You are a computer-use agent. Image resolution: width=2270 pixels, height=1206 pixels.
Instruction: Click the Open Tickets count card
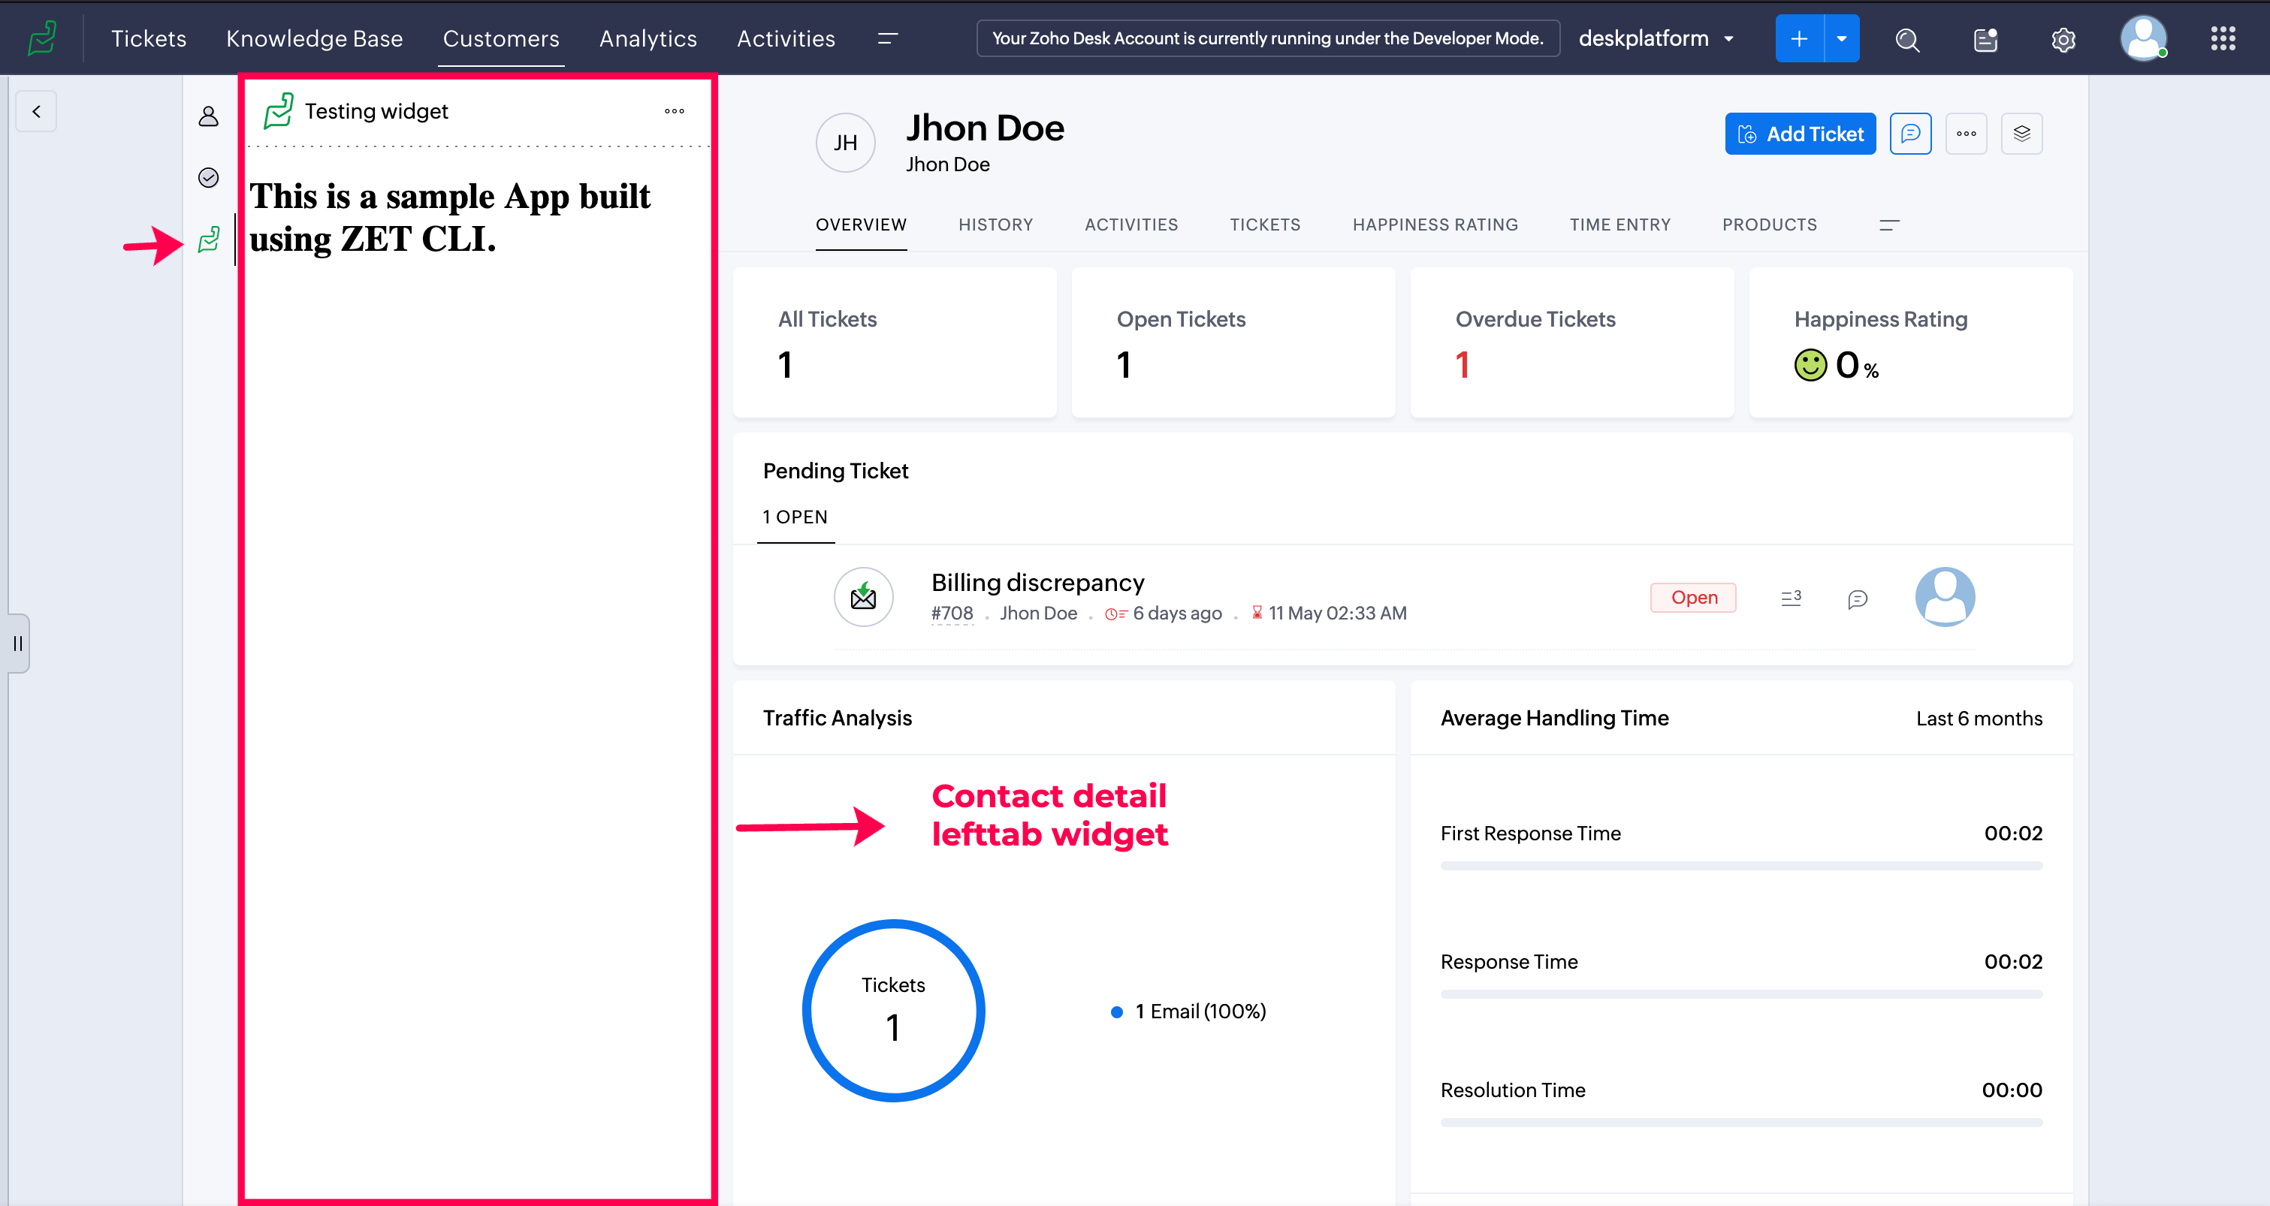tap(1233, 342)
